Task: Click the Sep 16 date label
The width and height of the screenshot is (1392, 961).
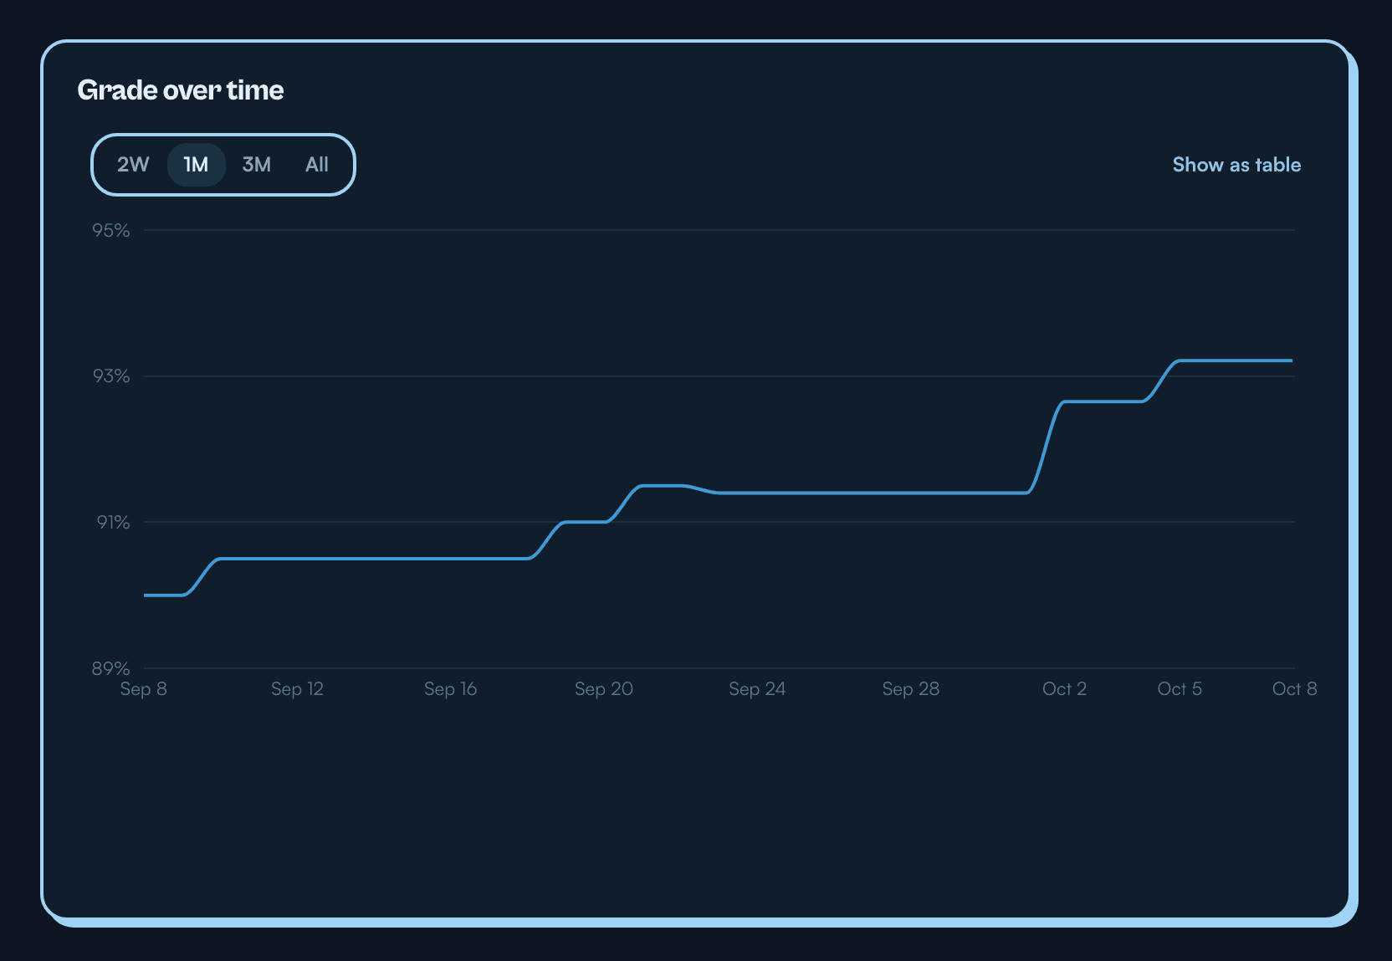Action: point(450,688)
